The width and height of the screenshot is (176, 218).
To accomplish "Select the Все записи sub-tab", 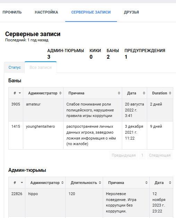I will tap(41, 67).
